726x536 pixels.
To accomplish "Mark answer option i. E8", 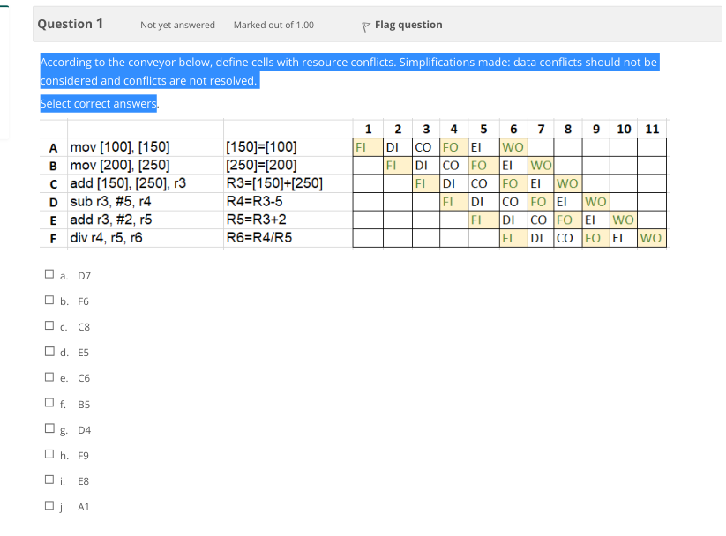I will pyautogui.click(x=49, y=478).
